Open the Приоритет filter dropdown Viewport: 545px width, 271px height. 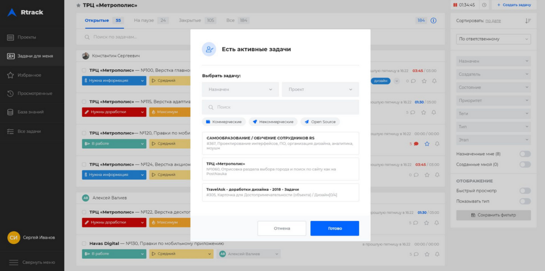(x=494, y=100)
